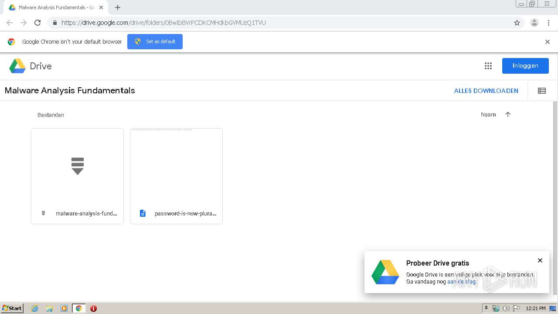The width and height of the screenshot is (558, 314).
Task: Open Windows Media Player from the taskbar
Action: point(64,308)
